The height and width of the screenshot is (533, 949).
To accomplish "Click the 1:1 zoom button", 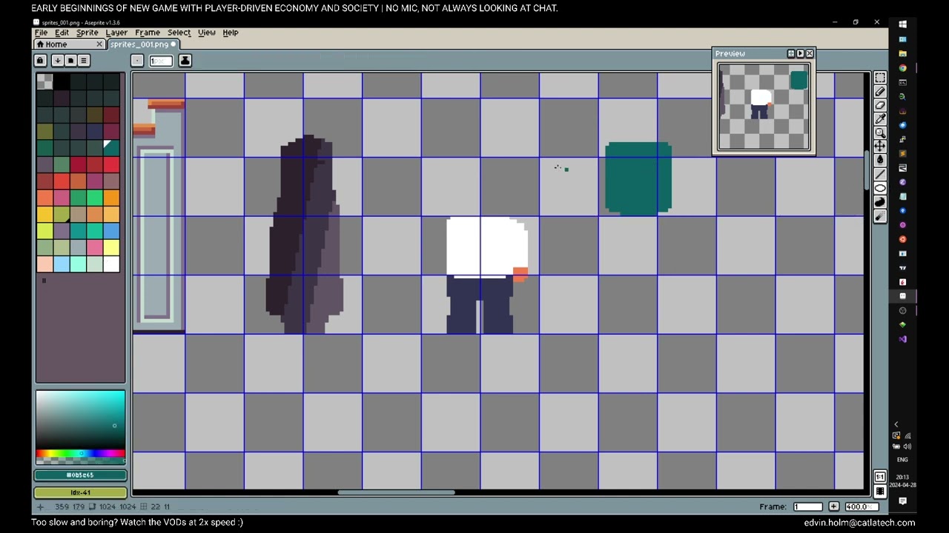I will [x=880, y=477].
